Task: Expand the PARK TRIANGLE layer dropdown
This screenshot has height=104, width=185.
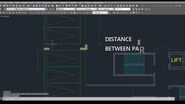Action: tap(45, 9)
